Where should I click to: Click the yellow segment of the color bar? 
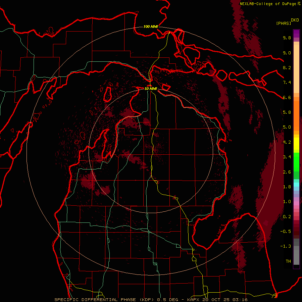(x=296, y=144)
